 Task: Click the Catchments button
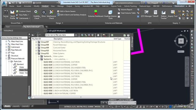pyautogui.click(x=23, y=18)
